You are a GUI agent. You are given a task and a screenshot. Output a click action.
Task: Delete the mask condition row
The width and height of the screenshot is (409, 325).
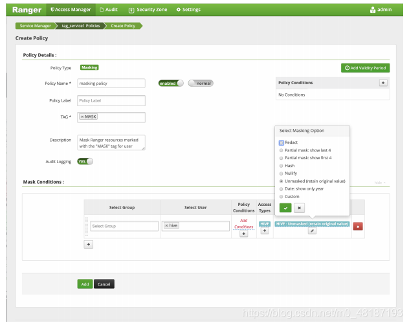(x=358, y=227)
